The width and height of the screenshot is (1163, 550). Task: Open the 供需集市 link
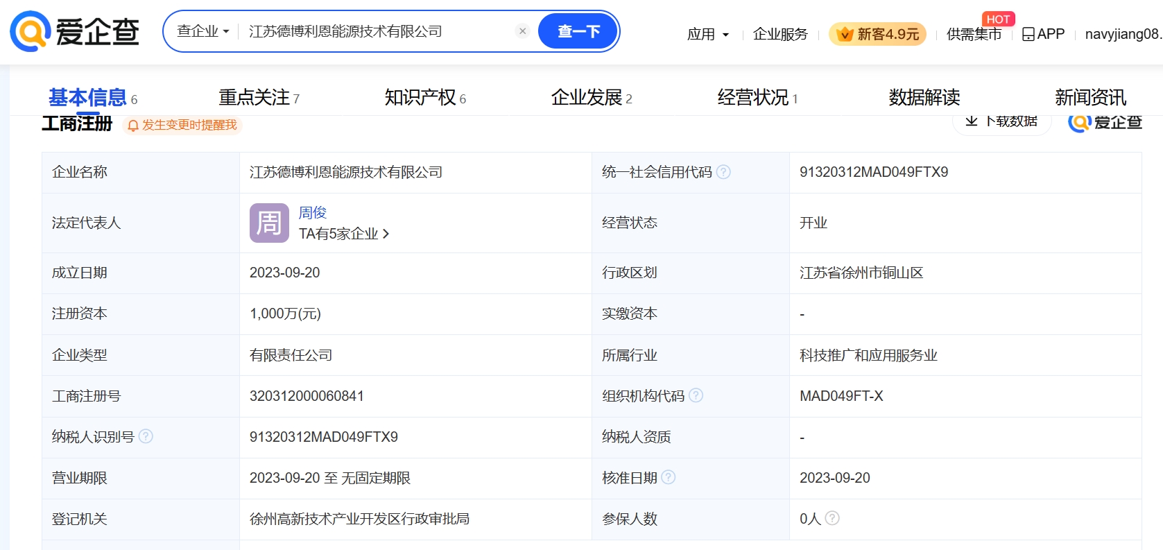tap(974, 34)
